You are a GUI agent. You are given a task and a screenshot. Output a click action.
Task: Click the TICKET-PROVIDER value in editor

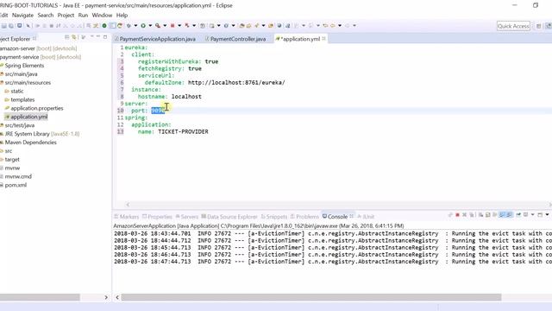tap(183, 131)
